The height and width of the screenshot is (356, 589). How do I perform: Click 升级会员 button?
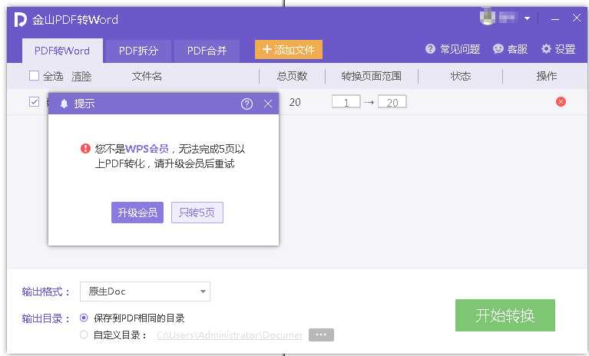click(137, 213)
